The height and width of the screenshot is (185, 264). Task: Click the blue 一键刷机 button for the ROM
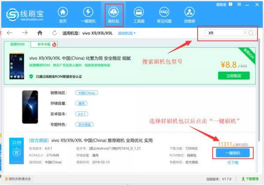pyautogui.click(x=233, y=153)
